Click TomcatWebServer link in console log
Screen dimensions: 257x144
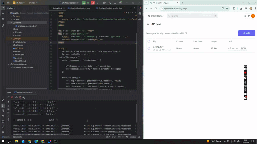pos(116,132)
